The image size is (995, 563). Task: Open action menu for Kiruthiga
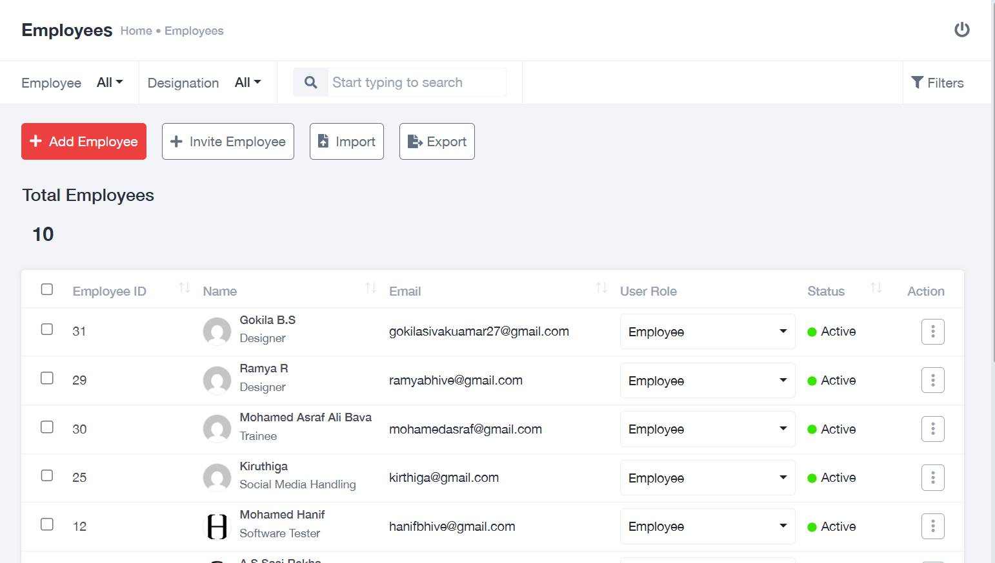tap(932, 477)
